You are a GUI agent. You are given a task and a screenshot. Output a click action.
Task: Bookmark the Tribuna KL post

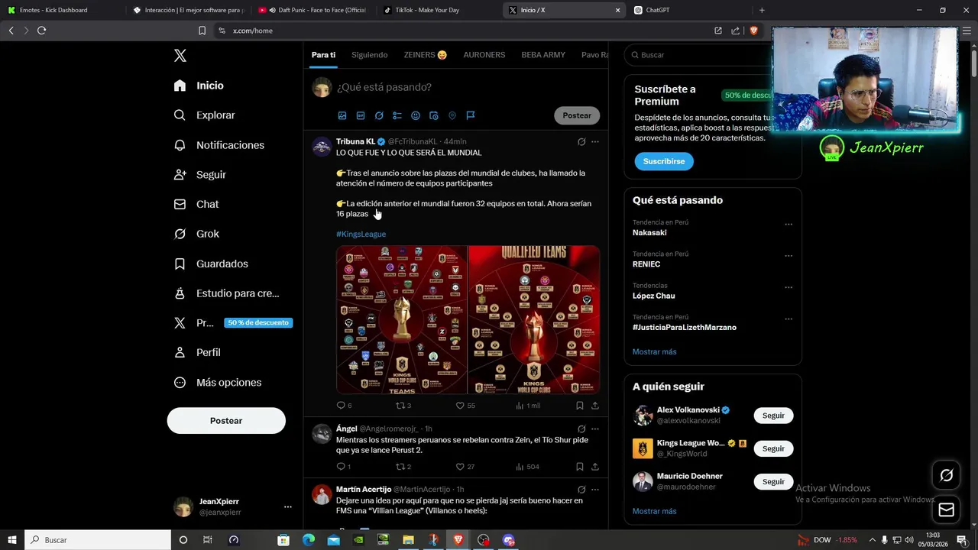pyautogui.click(x=580, y=406)
